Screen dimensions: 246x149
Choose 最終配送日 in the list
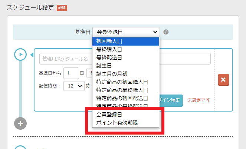click(x=125, y=57)
